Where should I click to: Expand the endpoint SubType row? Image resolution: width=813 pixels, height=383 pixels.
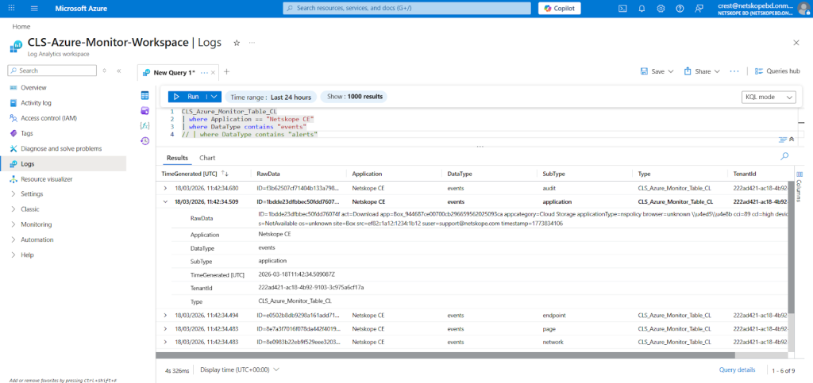coord(165,315)
